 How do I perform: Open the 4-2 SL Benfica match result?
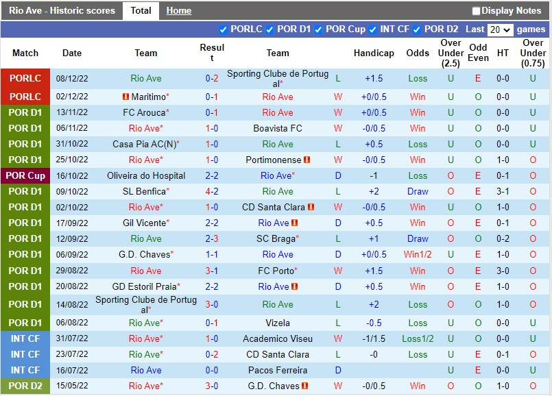pos(212,191)
